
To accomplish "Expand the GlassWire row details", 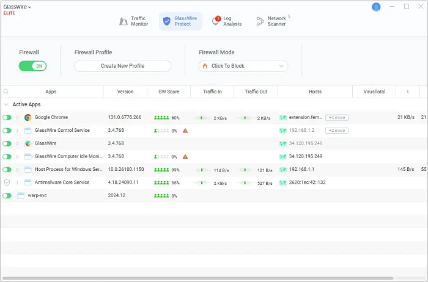I will [x=17, y=143].
